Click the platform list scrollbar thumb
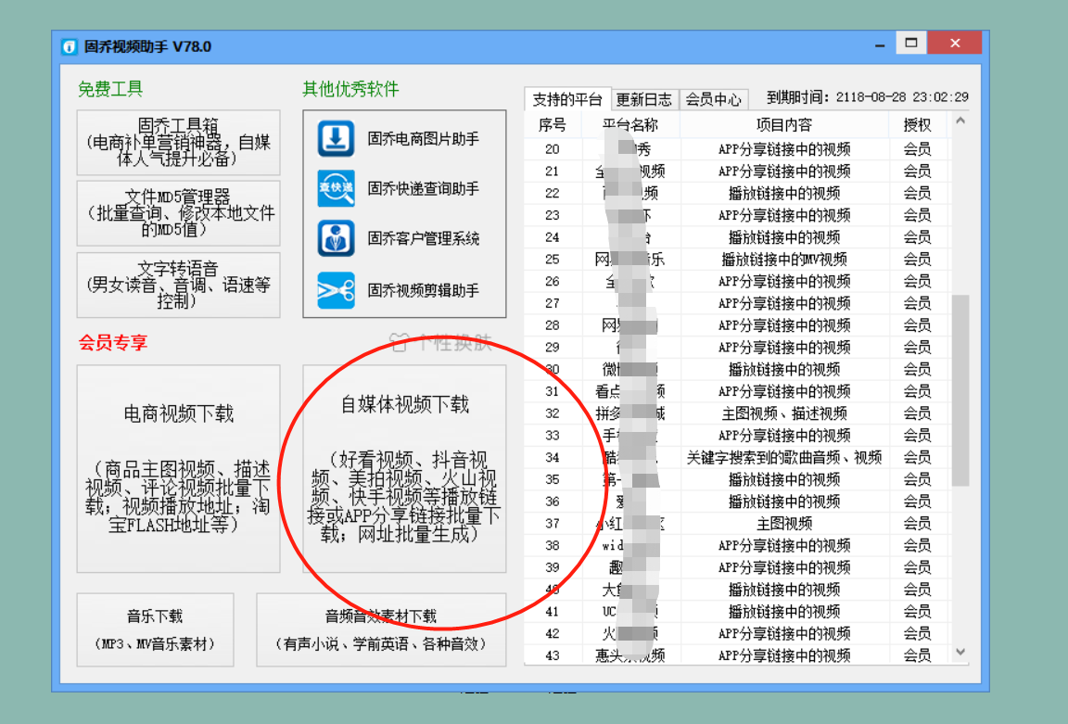Image resolution: width=1068 pixels, height=724 pixels. tap(960, 390)
